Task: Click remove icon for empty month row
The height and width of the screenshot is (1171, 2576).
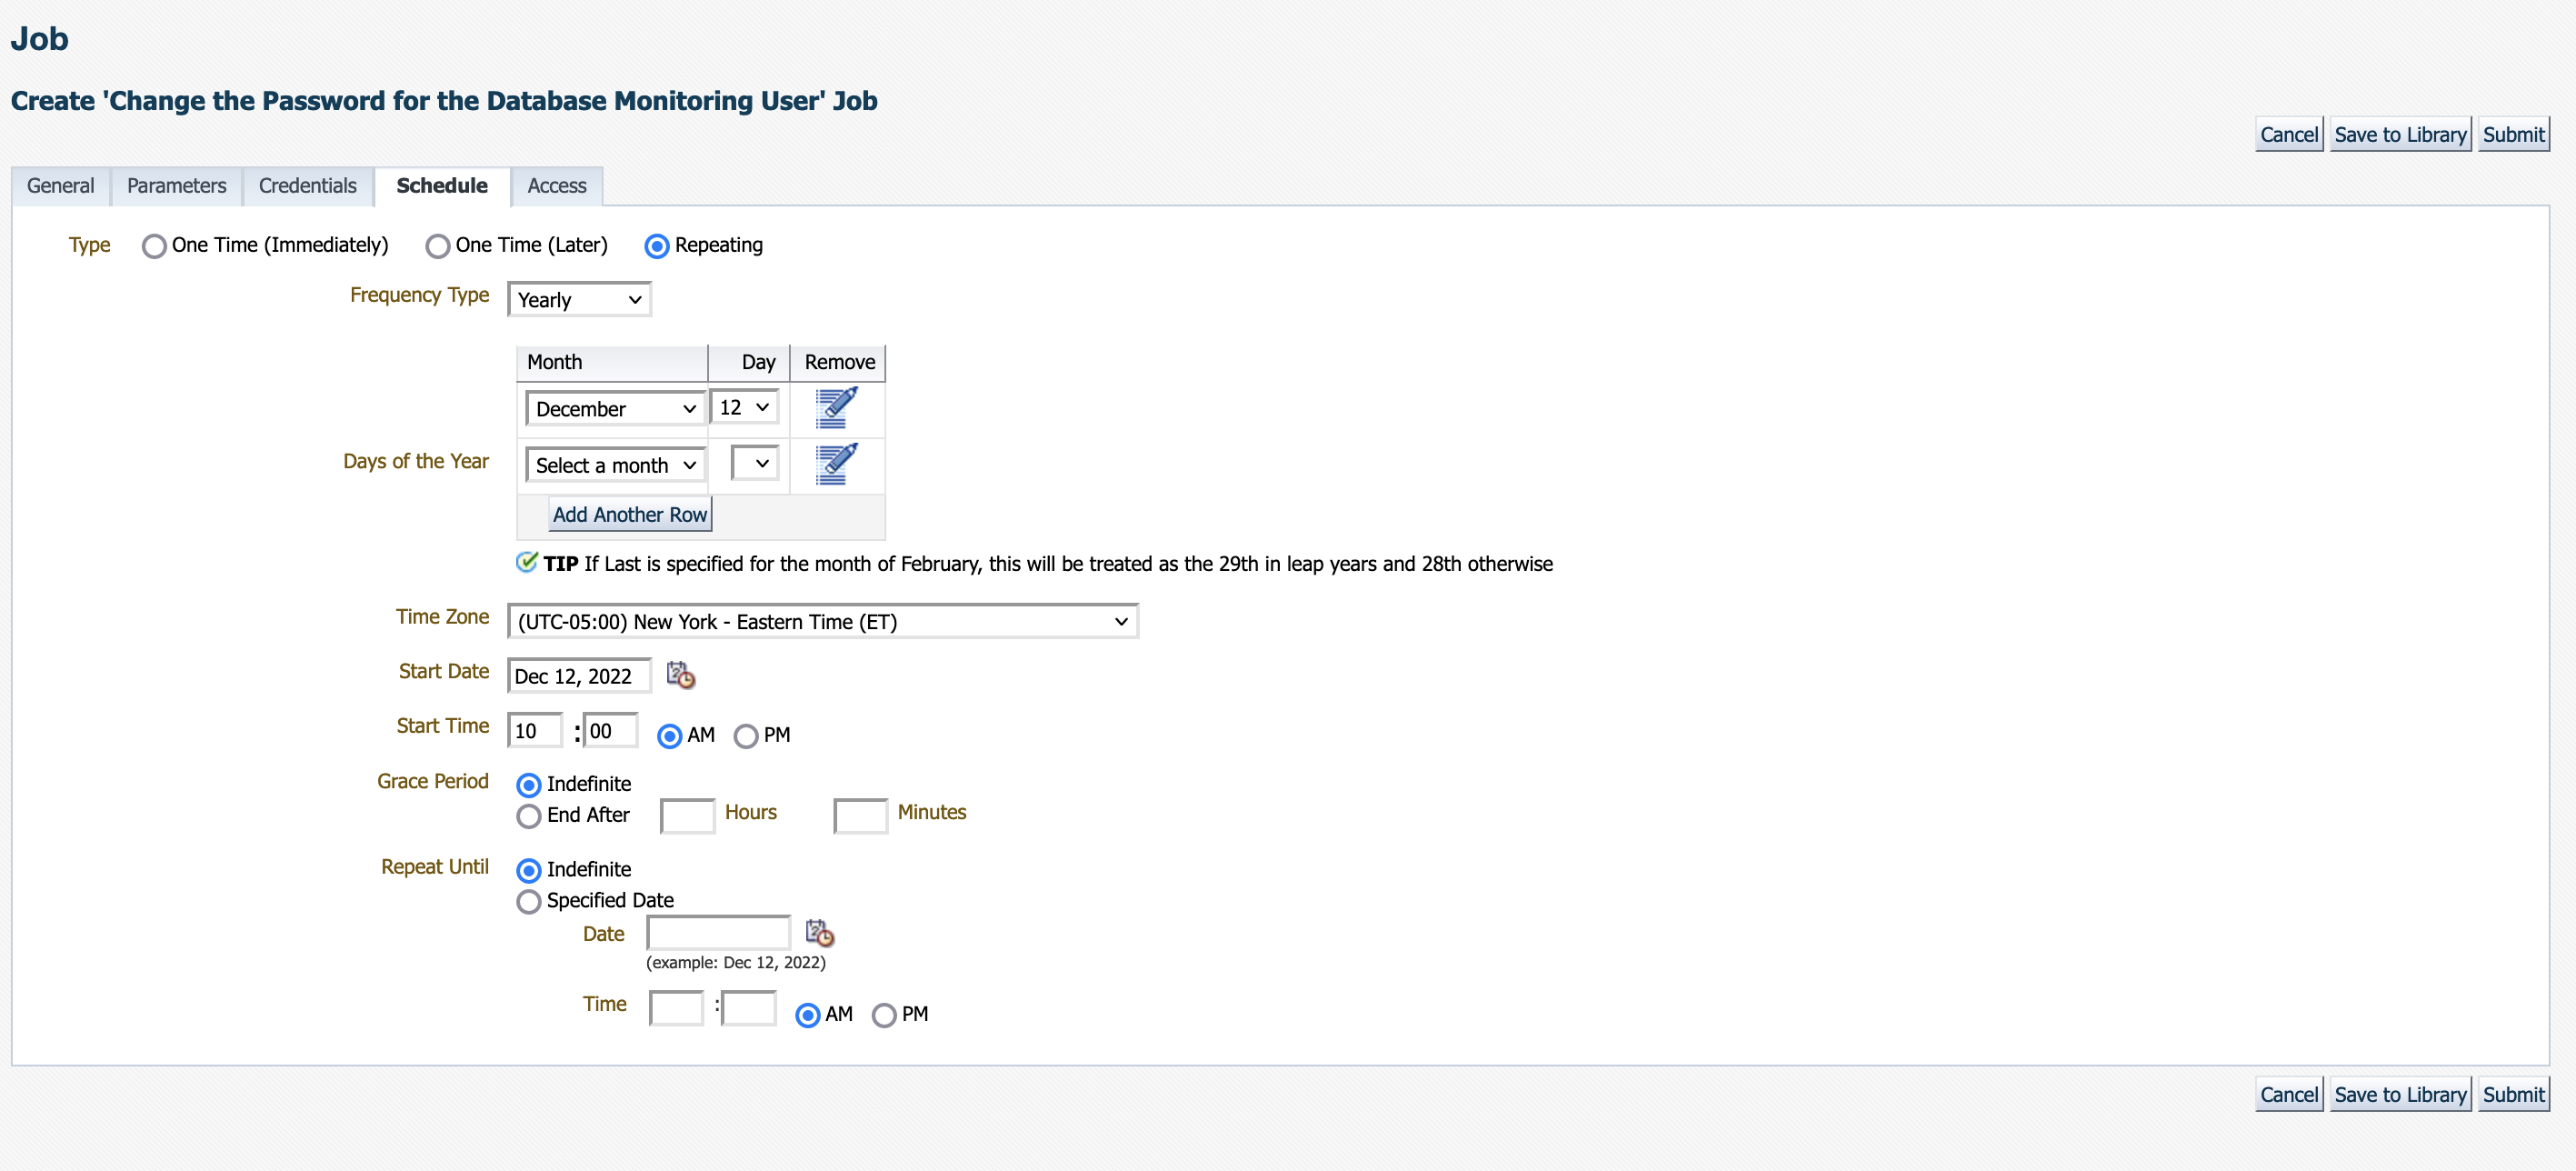Action: pyautogui.click(x=835, y=464)
